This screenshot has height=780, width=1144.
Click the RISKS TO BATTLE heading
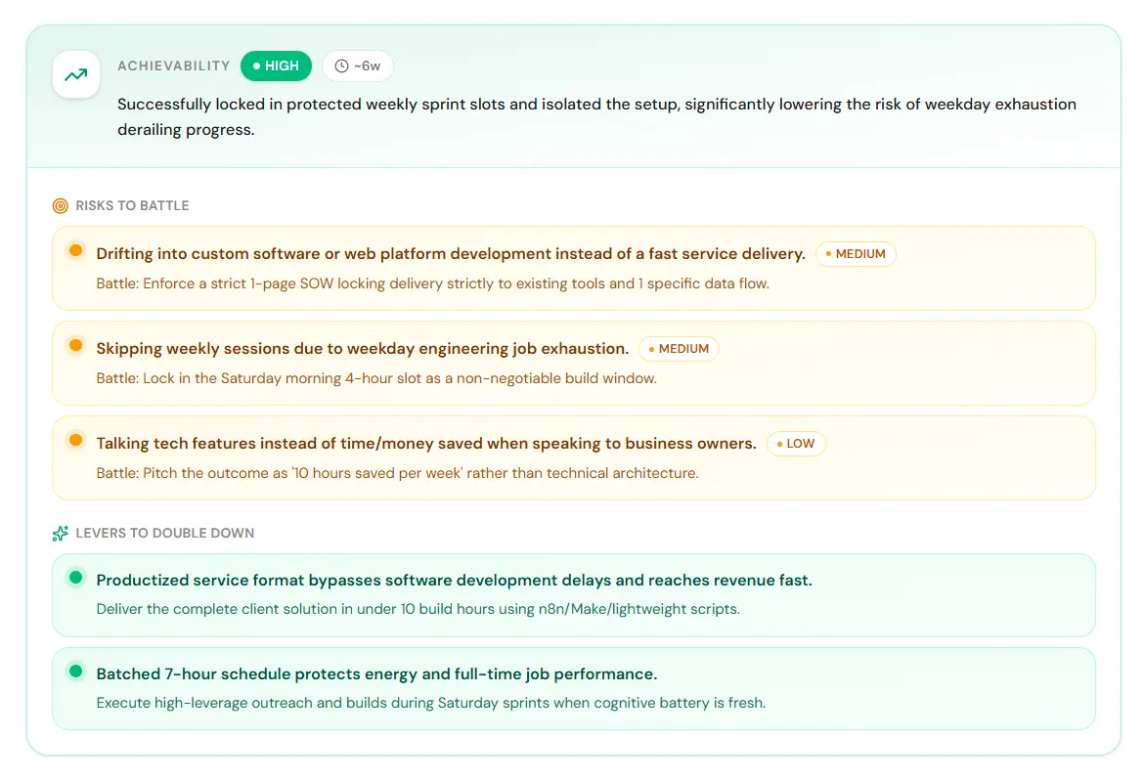(x=132, y=206)
